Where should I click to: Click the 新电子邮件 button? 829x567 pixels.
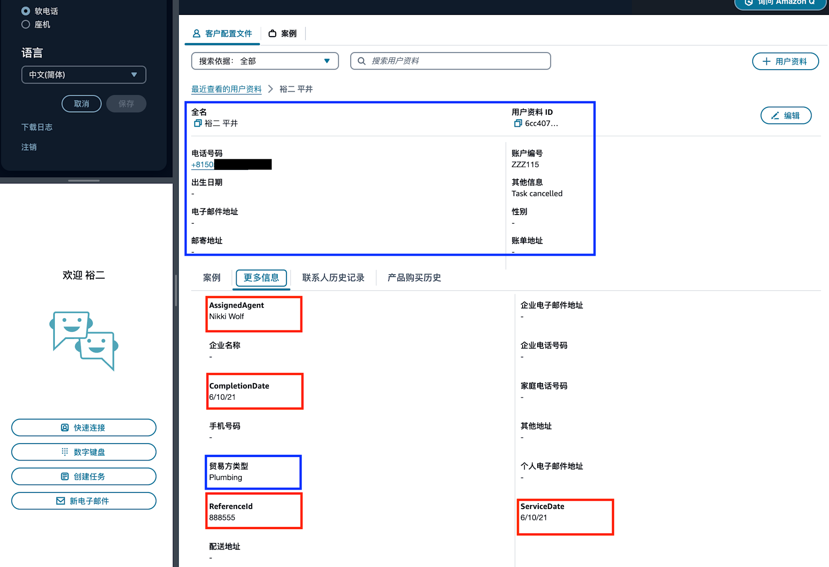tap(84, 501)
